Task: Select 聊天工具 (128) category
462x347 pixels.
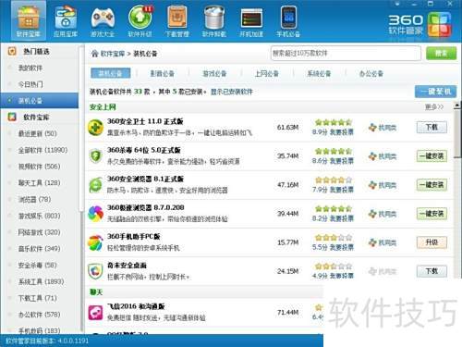Action: [x=39, y=183]
